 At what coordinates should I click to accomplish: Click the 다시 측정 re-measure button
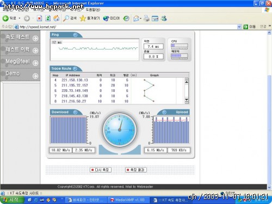click(x=101, y=170)
